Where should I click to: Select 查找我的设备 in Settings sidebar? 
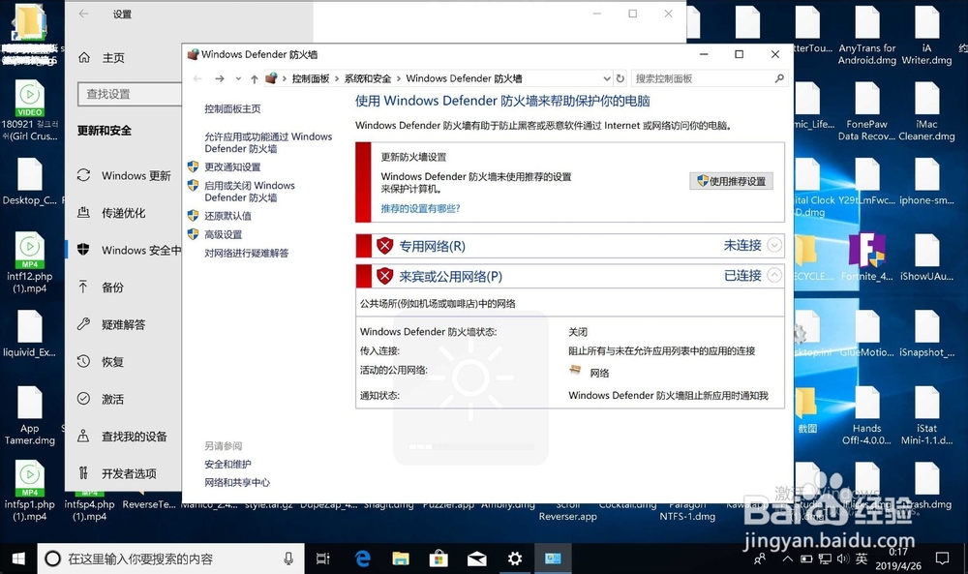(x=124, y=437)
